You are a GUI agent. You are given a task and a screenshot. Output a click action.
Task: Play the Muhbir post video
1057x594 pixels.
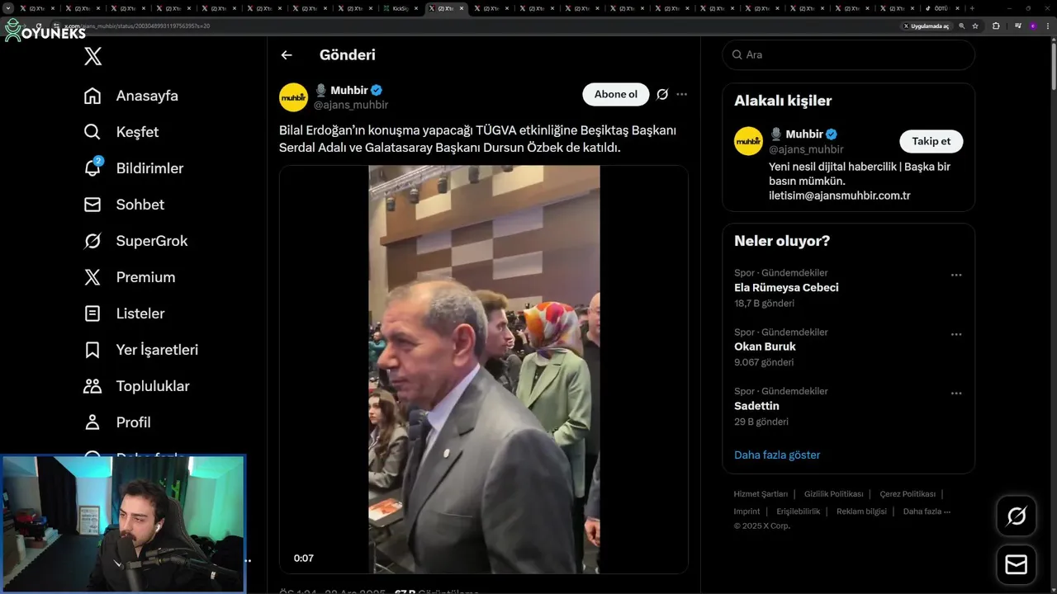[x=484, y=370]
